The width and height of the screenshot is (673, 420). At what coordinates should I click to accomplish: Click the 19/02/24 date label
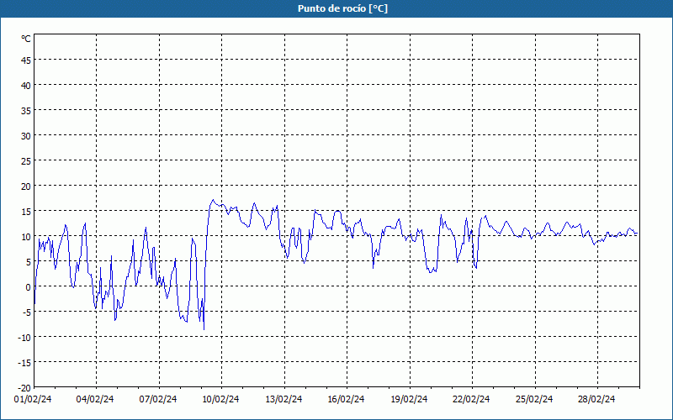409,400
